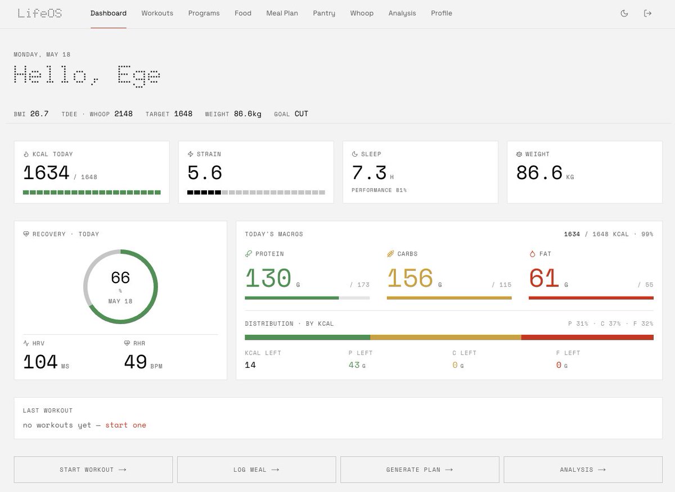Image resolution: width=675 pixels, height=492 pixels.
Task: Click the 1634 kcal today value
Action: tap(46, 172)
